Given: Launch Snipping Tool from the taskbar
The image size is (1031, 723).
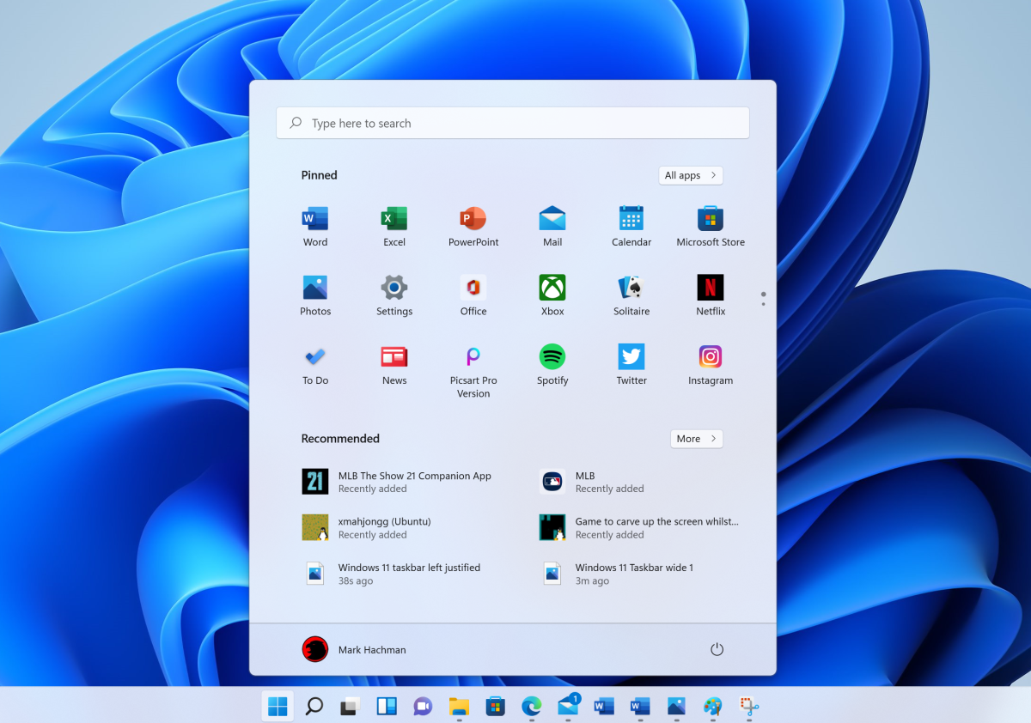Looking at the screenshot, I should point(746,706).
